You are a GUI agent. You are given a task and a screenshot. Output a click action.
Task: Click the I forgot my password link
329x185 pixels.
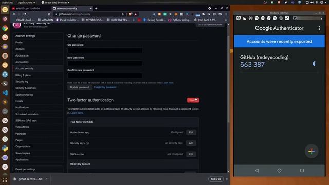[105, 87]
